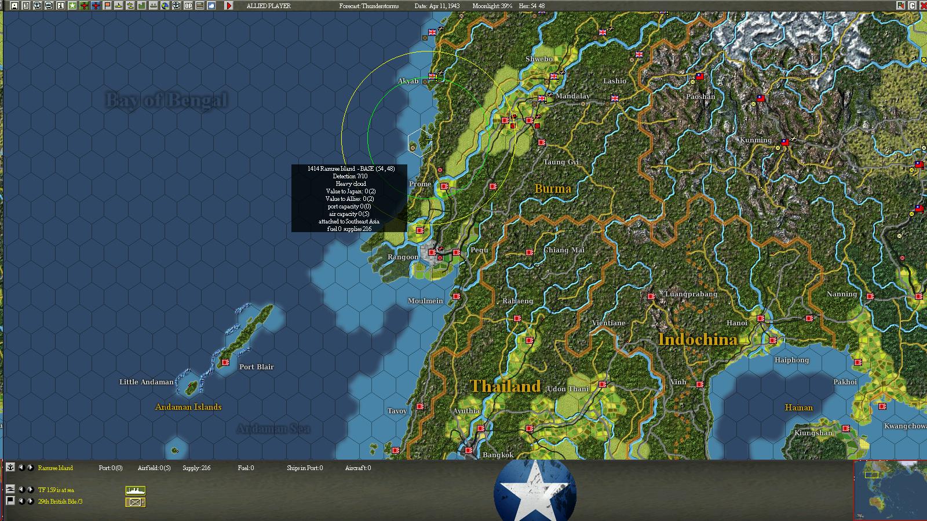Open the '29th British Bde /3' unit link
Screen dimensions: 927x521
point(60,501)
